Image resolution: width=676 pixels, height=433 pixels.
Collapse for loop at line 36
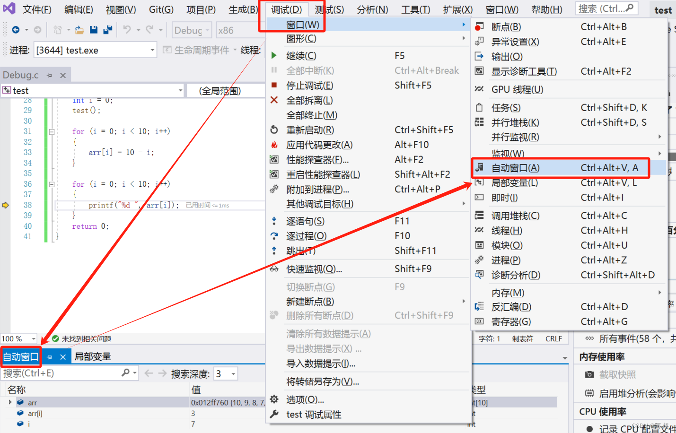[52, 184]
